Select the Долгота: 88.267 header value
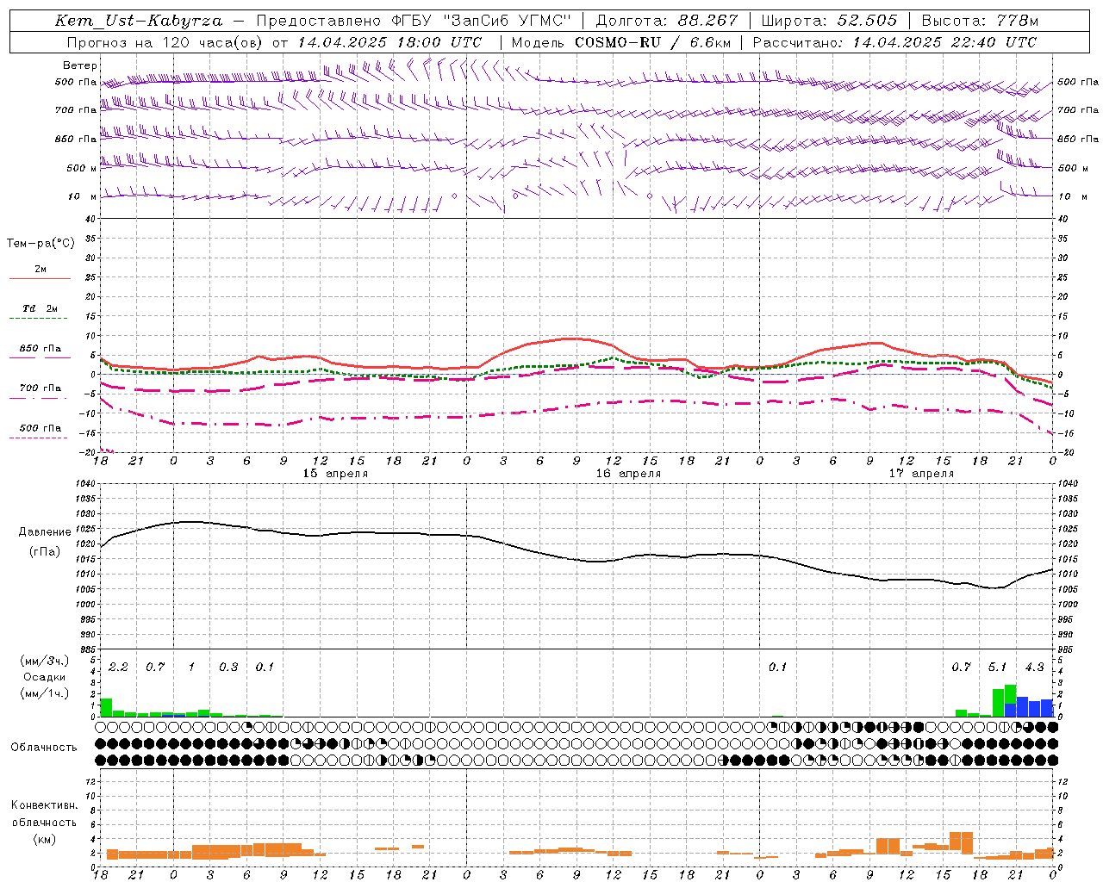 (667, 21)
